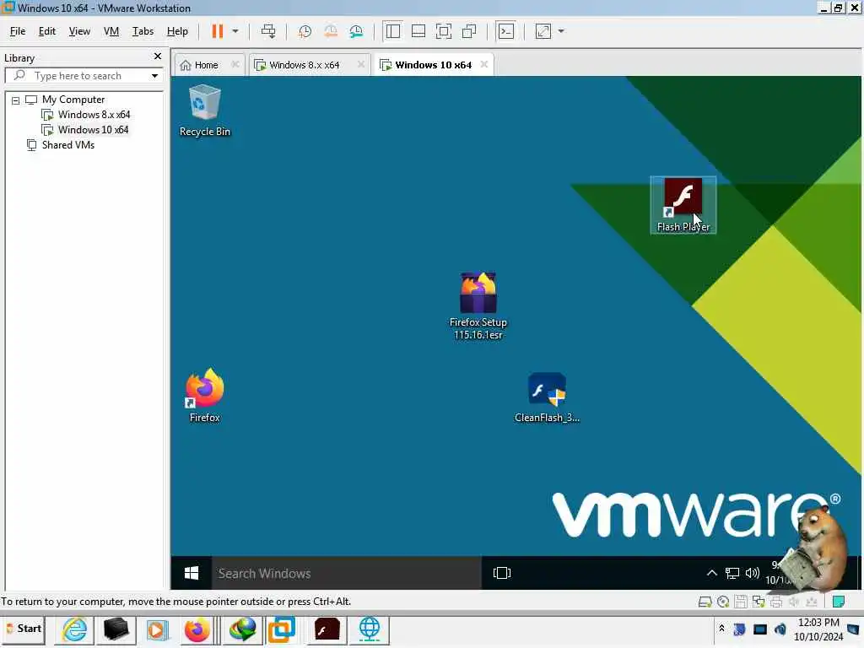Collapse the My Computer tree node
Viewport: 864px width, 648px height.
tap(15, 100)
